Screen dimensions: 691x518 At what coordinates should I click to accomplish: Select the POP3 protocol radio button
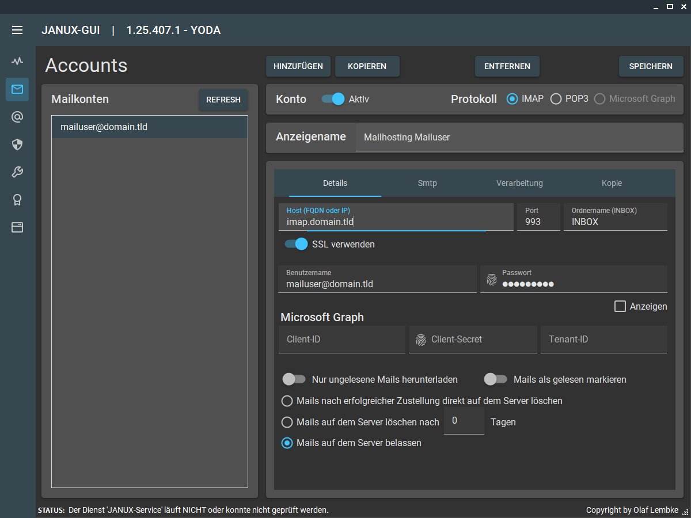(x=556, y=99)
